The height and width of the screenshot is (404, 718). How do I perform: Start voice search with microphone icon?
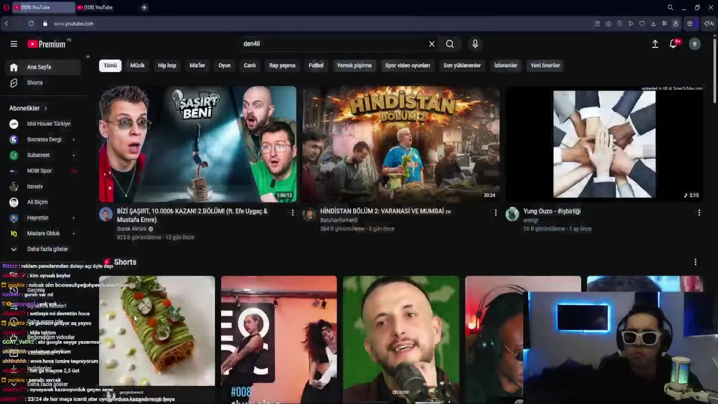(475, 44)
